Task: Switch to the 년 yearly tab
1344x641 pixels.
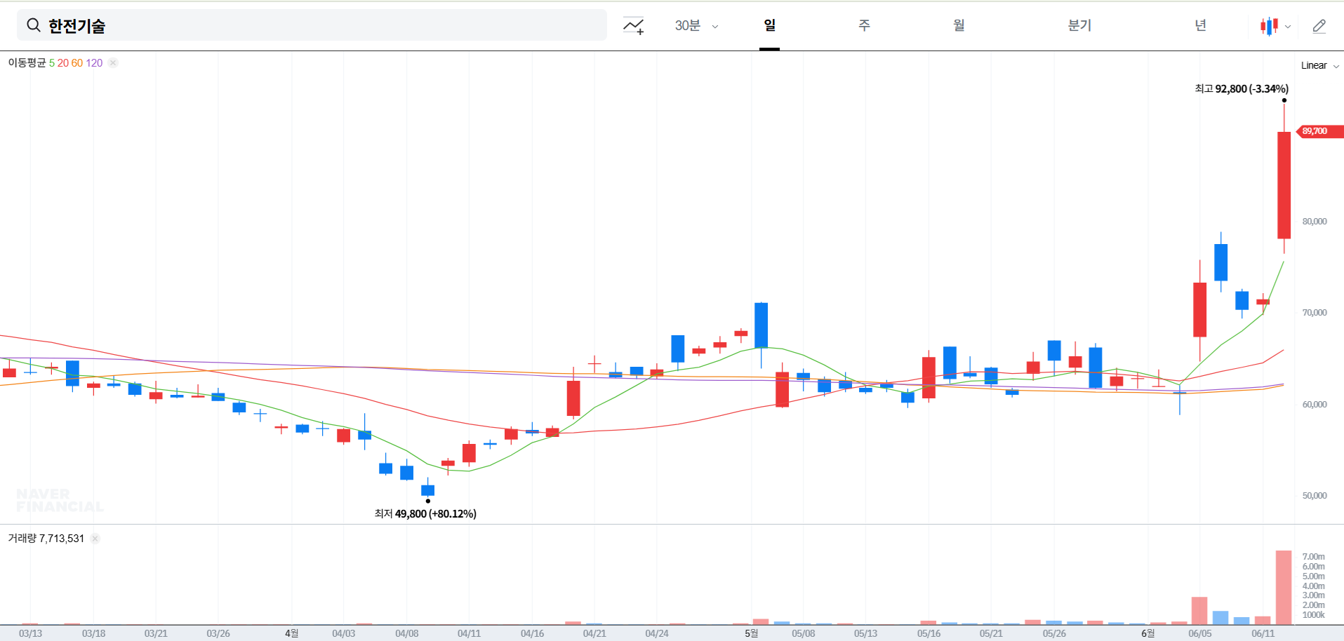Action: 1200,25
